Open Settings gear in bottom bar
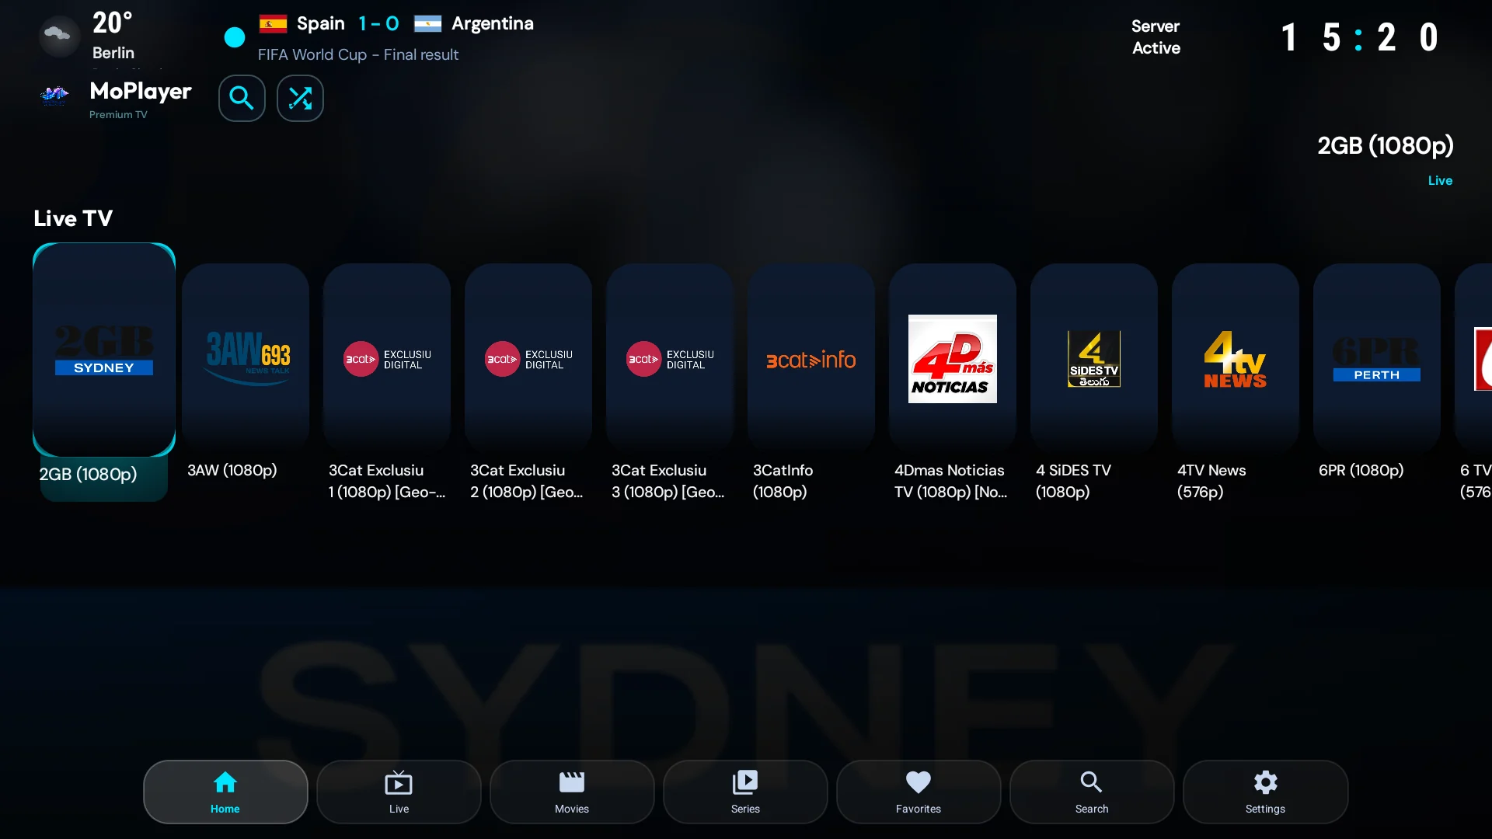 click(1265, 792)
